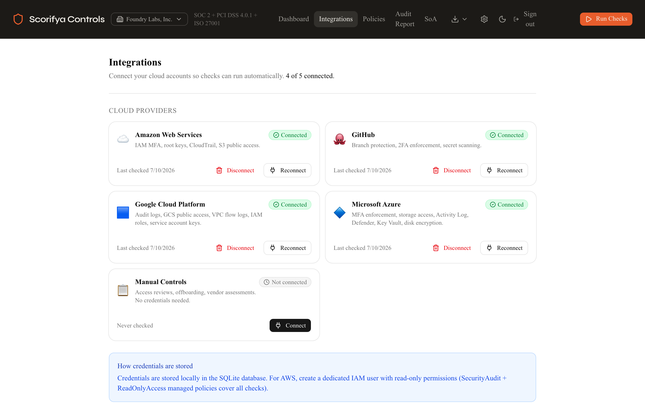This screenshot has width=645, height=403.
Task: Go to the Dashboard tab
Action: tap(294, 19)
